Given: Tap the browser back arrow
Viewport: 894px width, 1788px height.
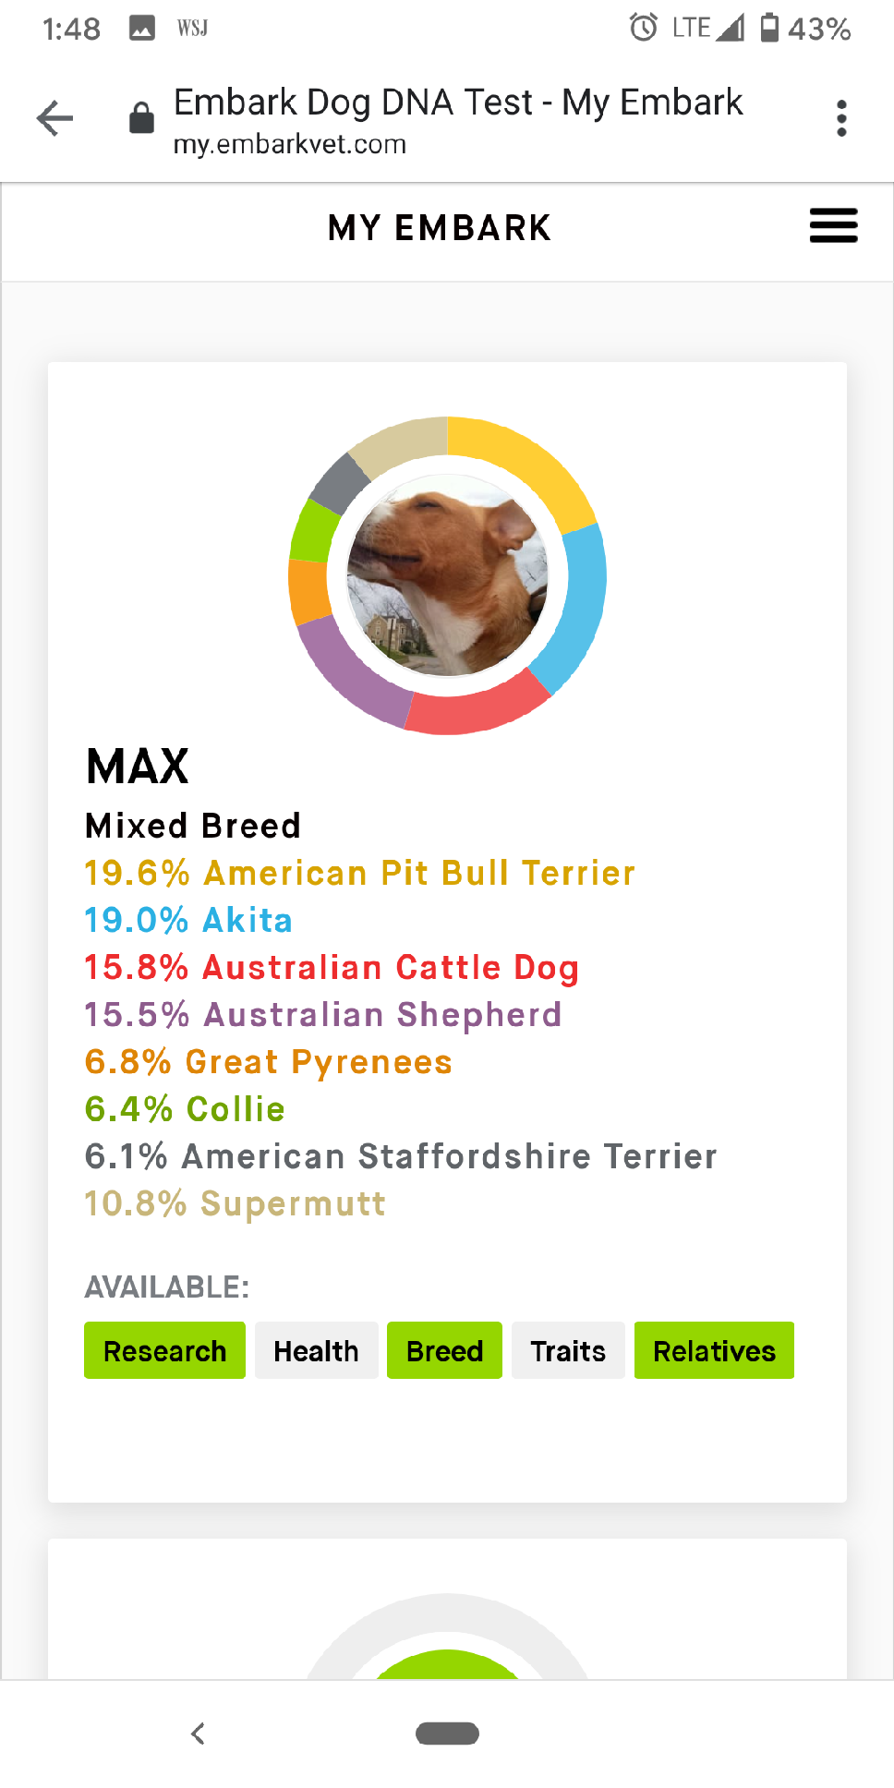Looking at the screenshot, I should coord(54,118).
